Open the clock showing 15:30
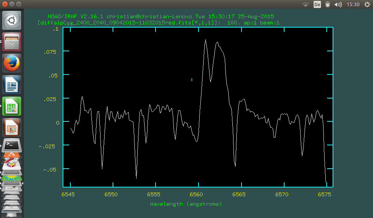The image size is (373, 218). tap(353, 4)
